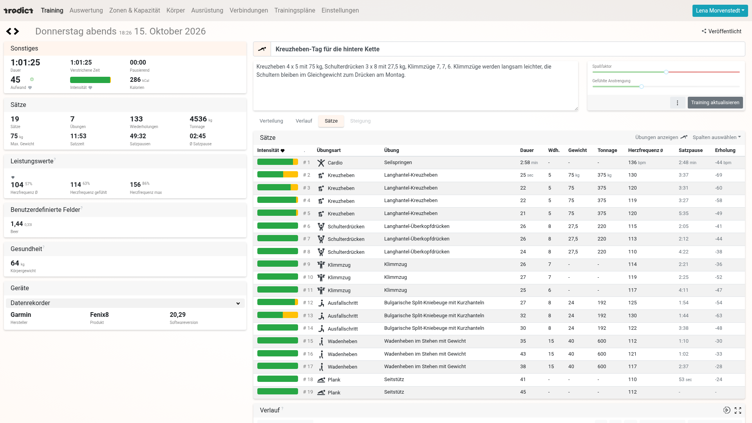Expand the Datenrekorder section
The width and height of the screenshot is (752, 423).
[125, 303]
